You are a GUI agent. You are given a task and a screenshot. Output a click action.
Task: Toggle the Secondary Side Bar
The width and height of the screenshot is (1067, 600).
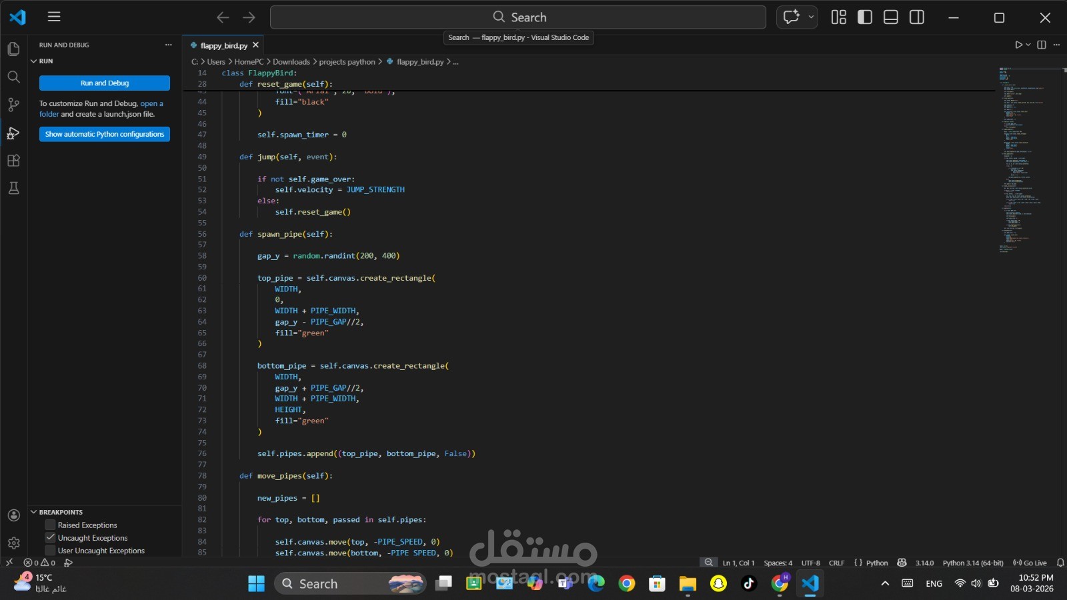(917, 17)
